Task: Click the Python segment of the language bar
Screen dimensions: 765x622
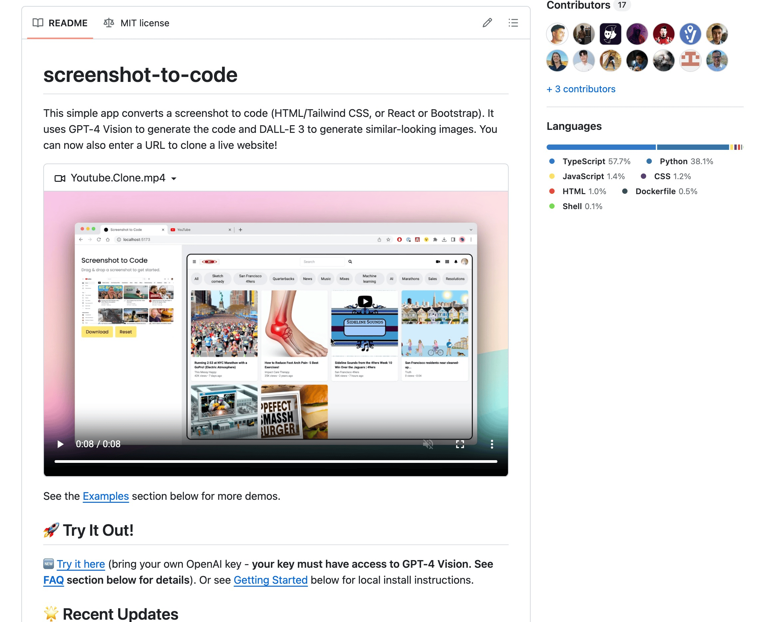Action: pos(693,147)
